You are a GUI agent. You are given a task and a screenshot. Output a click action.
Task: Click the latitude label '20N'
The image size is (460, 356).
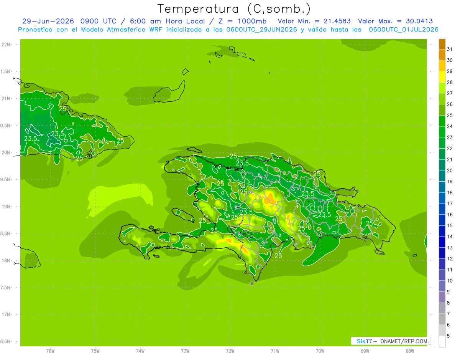tap(6, 152)
